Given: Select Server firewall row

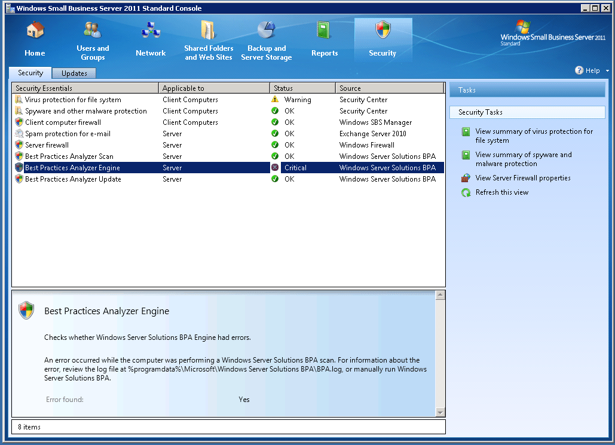Looking at the screenshot, I should click(x=228, y=145).
